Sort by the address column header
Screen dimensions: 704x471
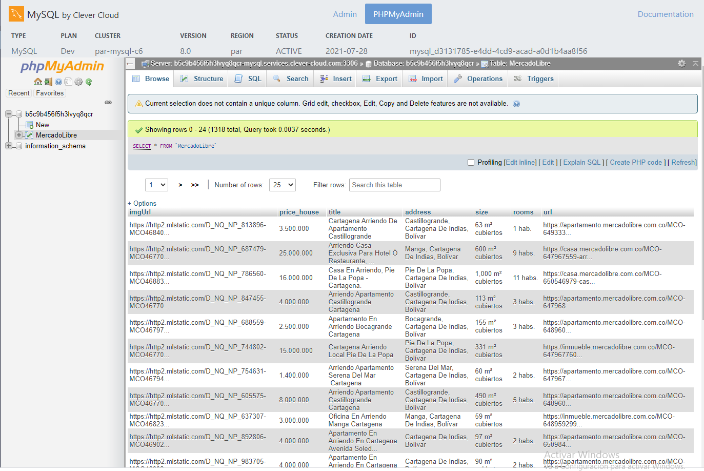click(418, 212)
